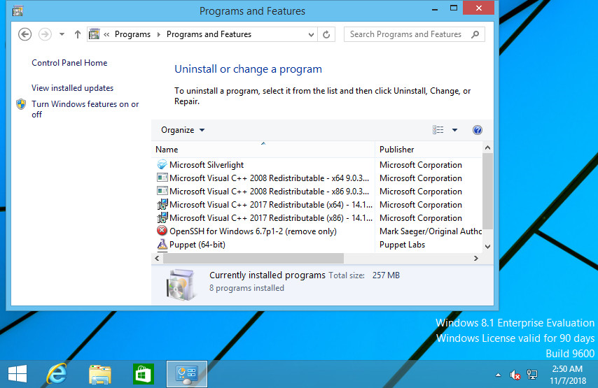This screenshot has width=598, height=388.
Task: Expand the arrow after Programs breadcrumb
Action: click(159, 34)
